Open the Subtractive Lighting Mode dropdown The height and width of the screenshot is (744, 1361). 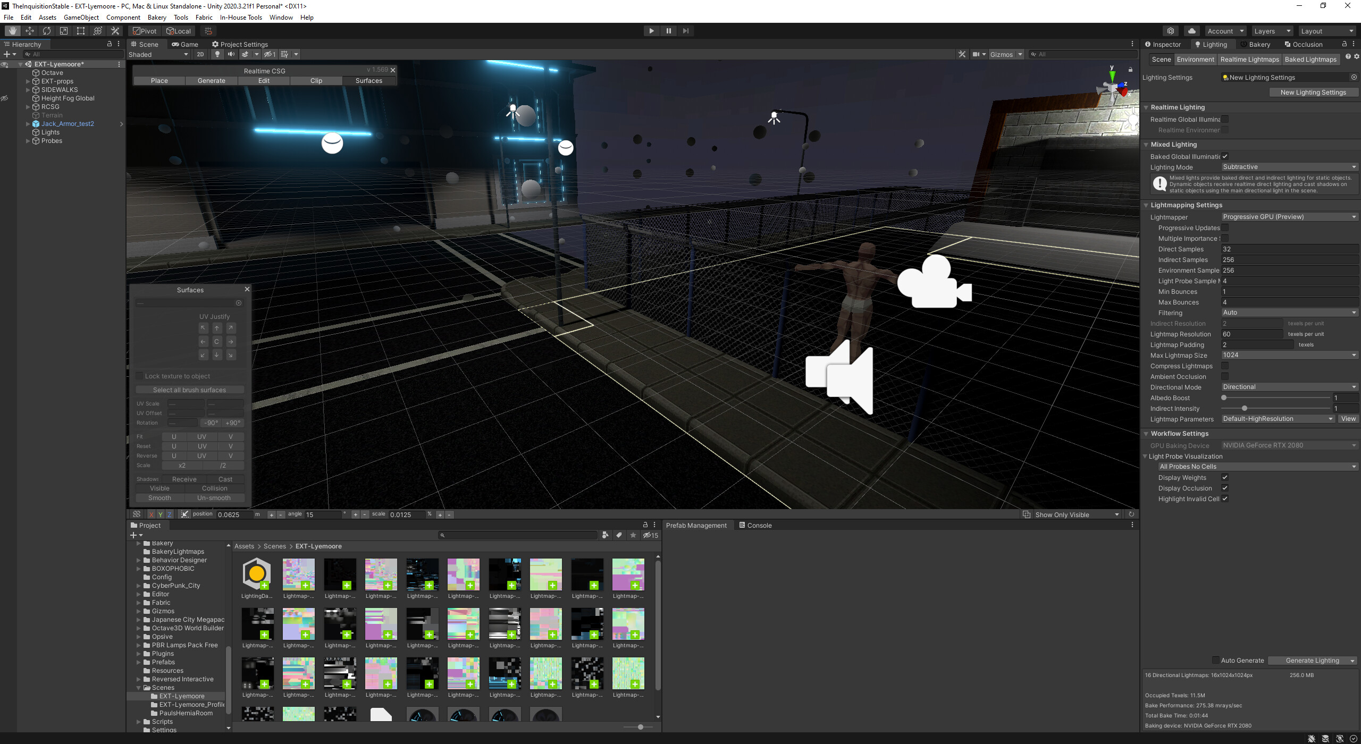(x=1290, y=167)
